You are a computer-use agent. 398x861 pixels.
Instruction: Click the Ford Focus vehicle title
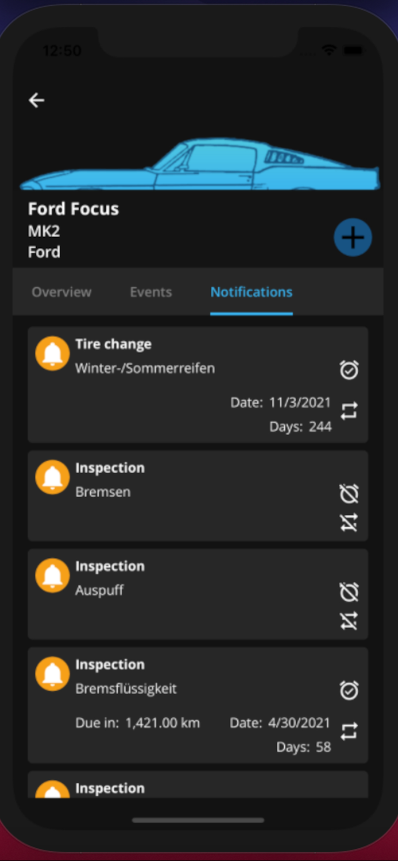(73, 208)
